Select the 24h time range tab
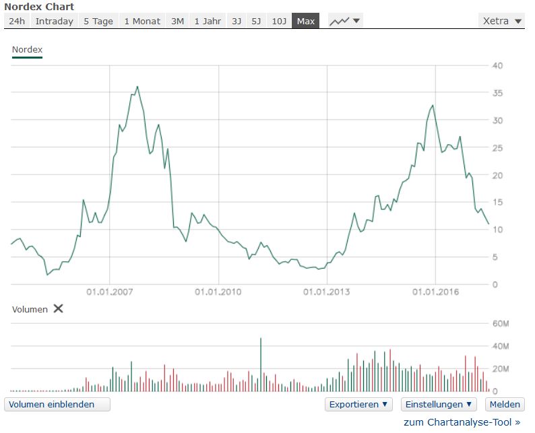 [x=17, y=21]
